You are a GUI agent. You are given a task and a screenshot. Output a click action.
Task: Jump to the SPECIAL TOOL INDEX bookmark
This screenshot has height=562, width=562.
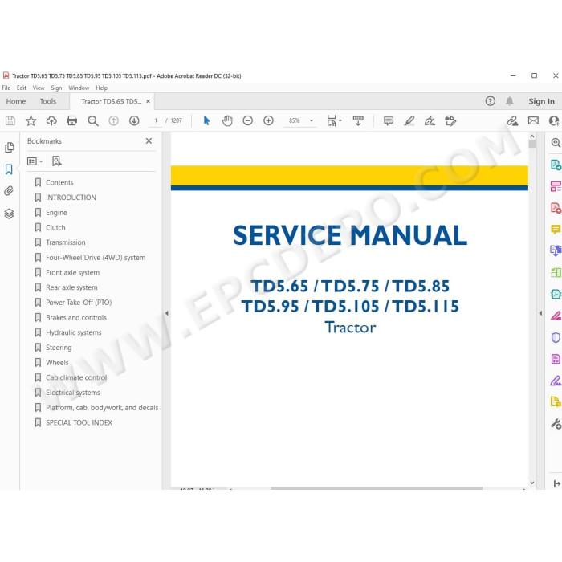click(x=79, y=422)
